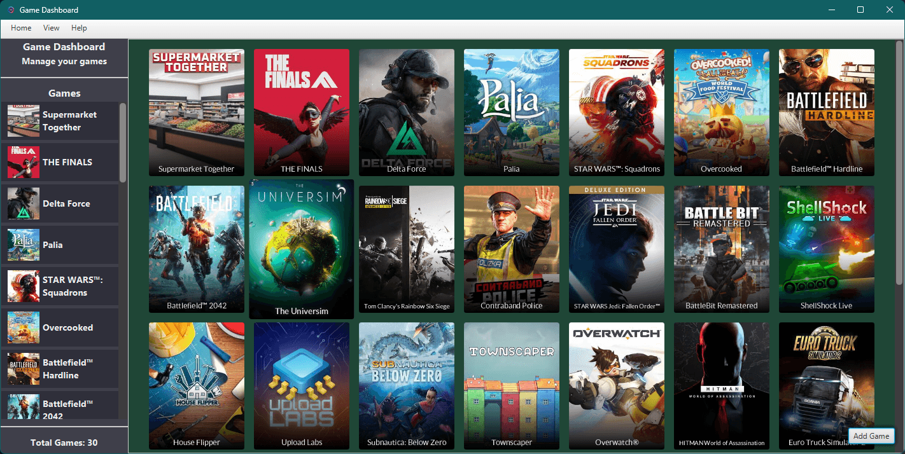Open the Overwatch cover card
This screenshot has height=454, width=905.
[617, 386]
